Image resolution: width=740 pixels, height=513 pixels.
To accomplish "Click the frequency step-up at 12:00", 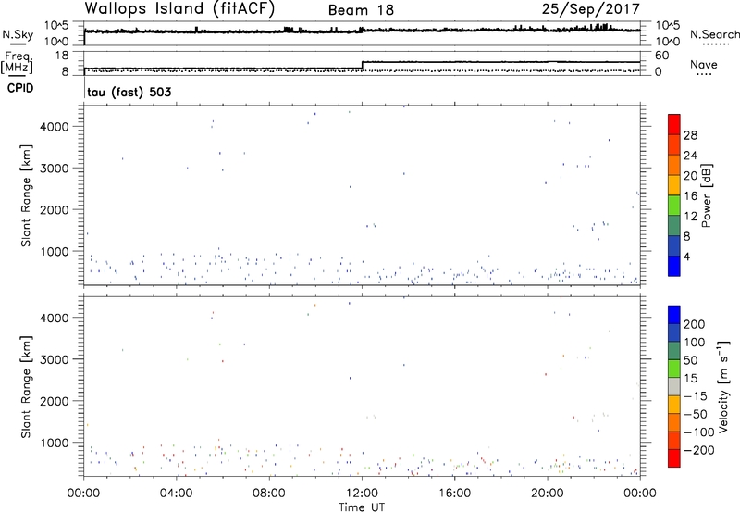I will 362,65.
